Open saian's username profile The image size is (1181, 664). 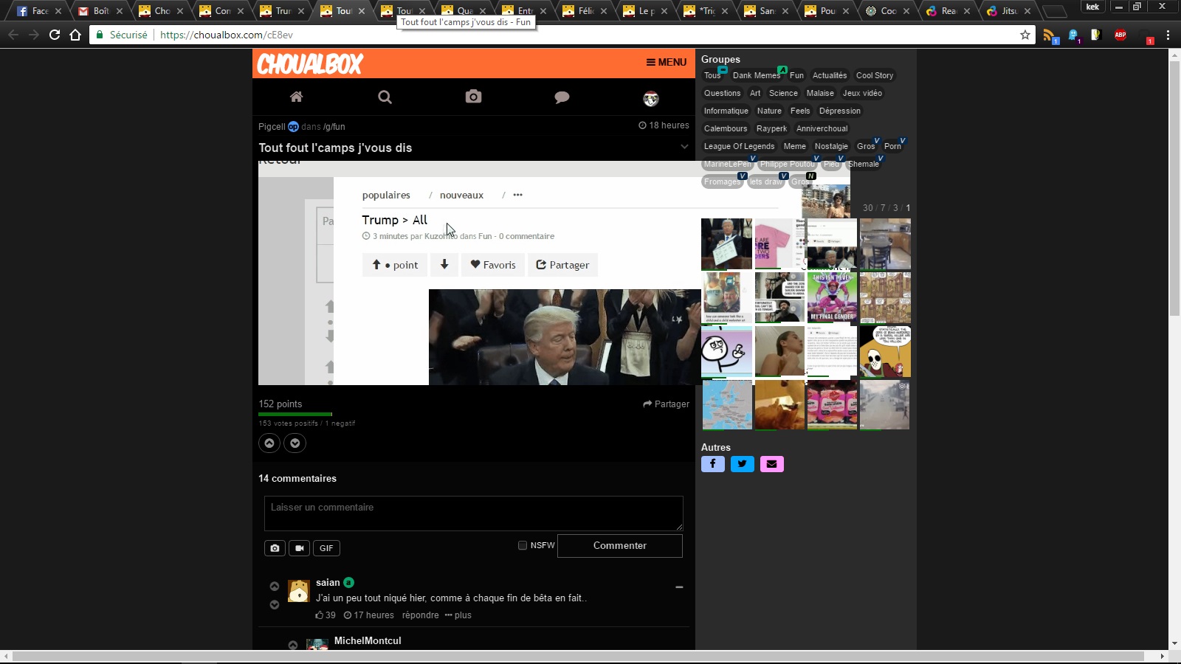tap(328, 582)
